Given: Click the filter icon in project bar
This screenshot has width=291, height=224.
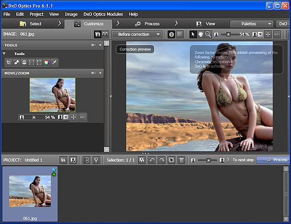Looking at the screenshot, I should (96, 160).
